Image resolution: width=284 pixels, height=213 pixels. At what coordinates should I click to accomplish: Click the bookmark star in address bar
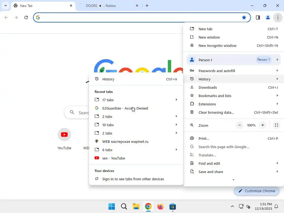[x=244, y=17]
